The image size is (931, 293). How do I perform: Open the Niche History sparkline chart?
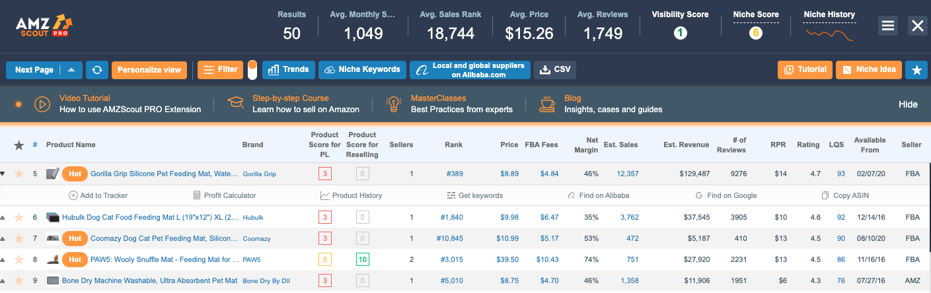830,34
